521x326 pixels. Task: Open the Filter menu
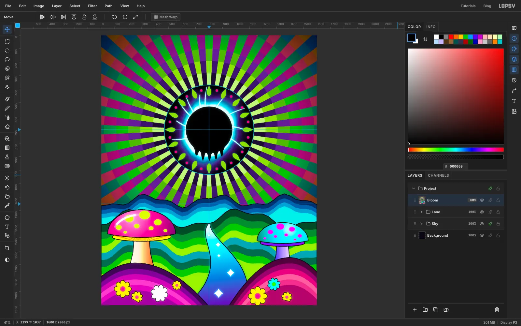point(92,6)
